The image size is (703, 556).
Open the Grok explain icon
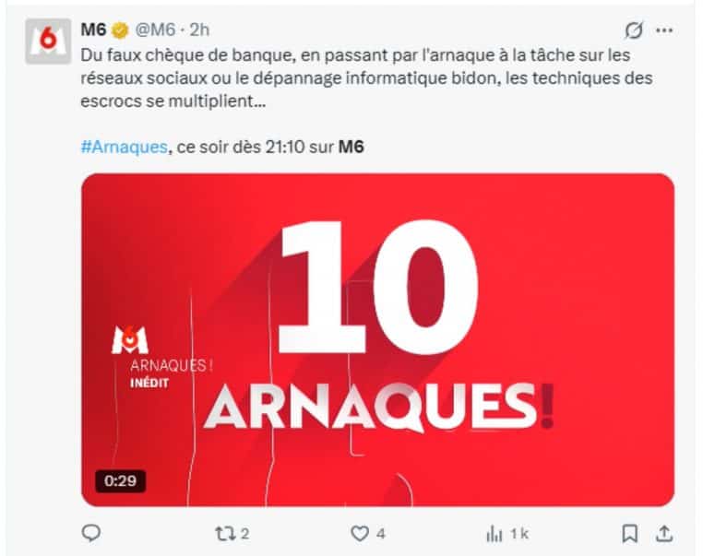click(x=634, y=30)
